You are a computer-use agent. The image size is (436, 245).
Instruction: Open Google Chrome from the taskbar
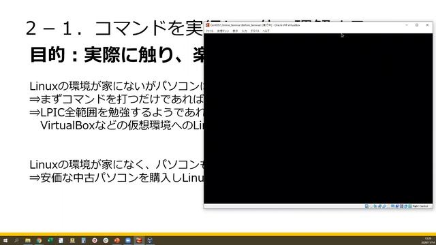39,240
